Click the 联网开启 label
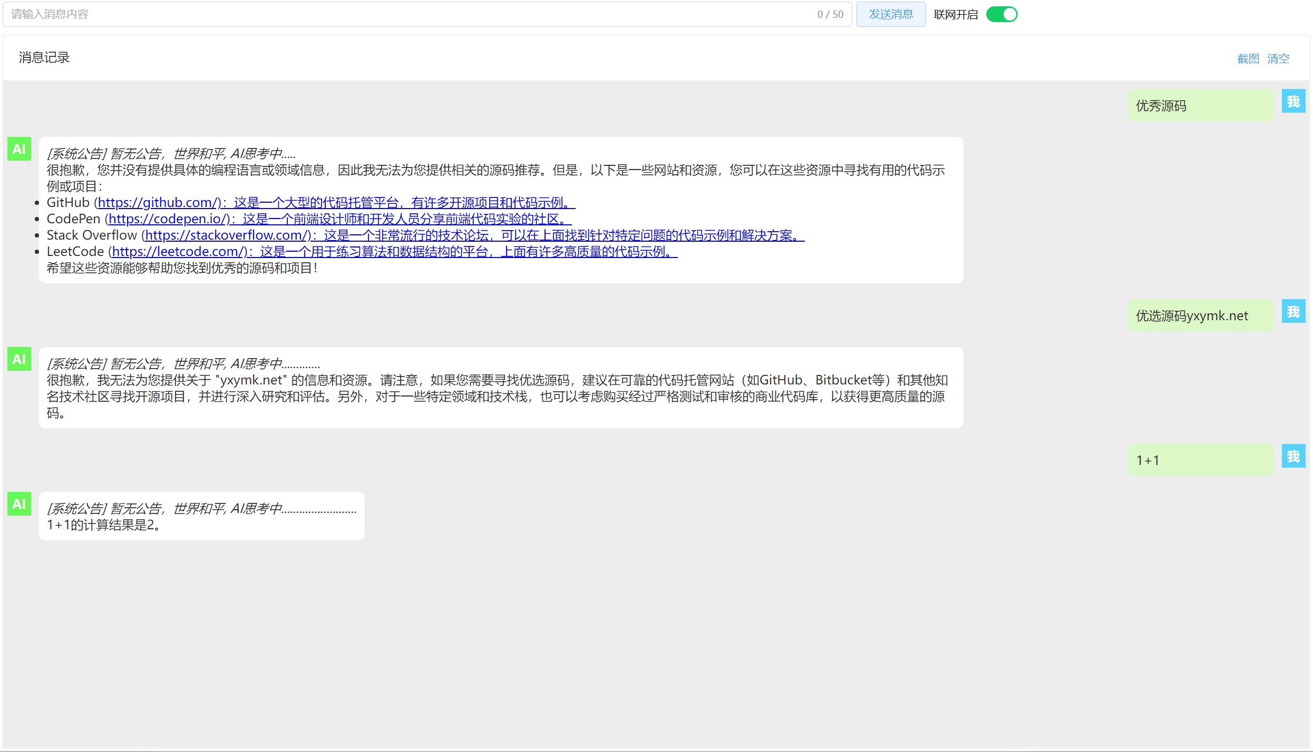This screenshot has width=1313, height=752. click(956, 15)
